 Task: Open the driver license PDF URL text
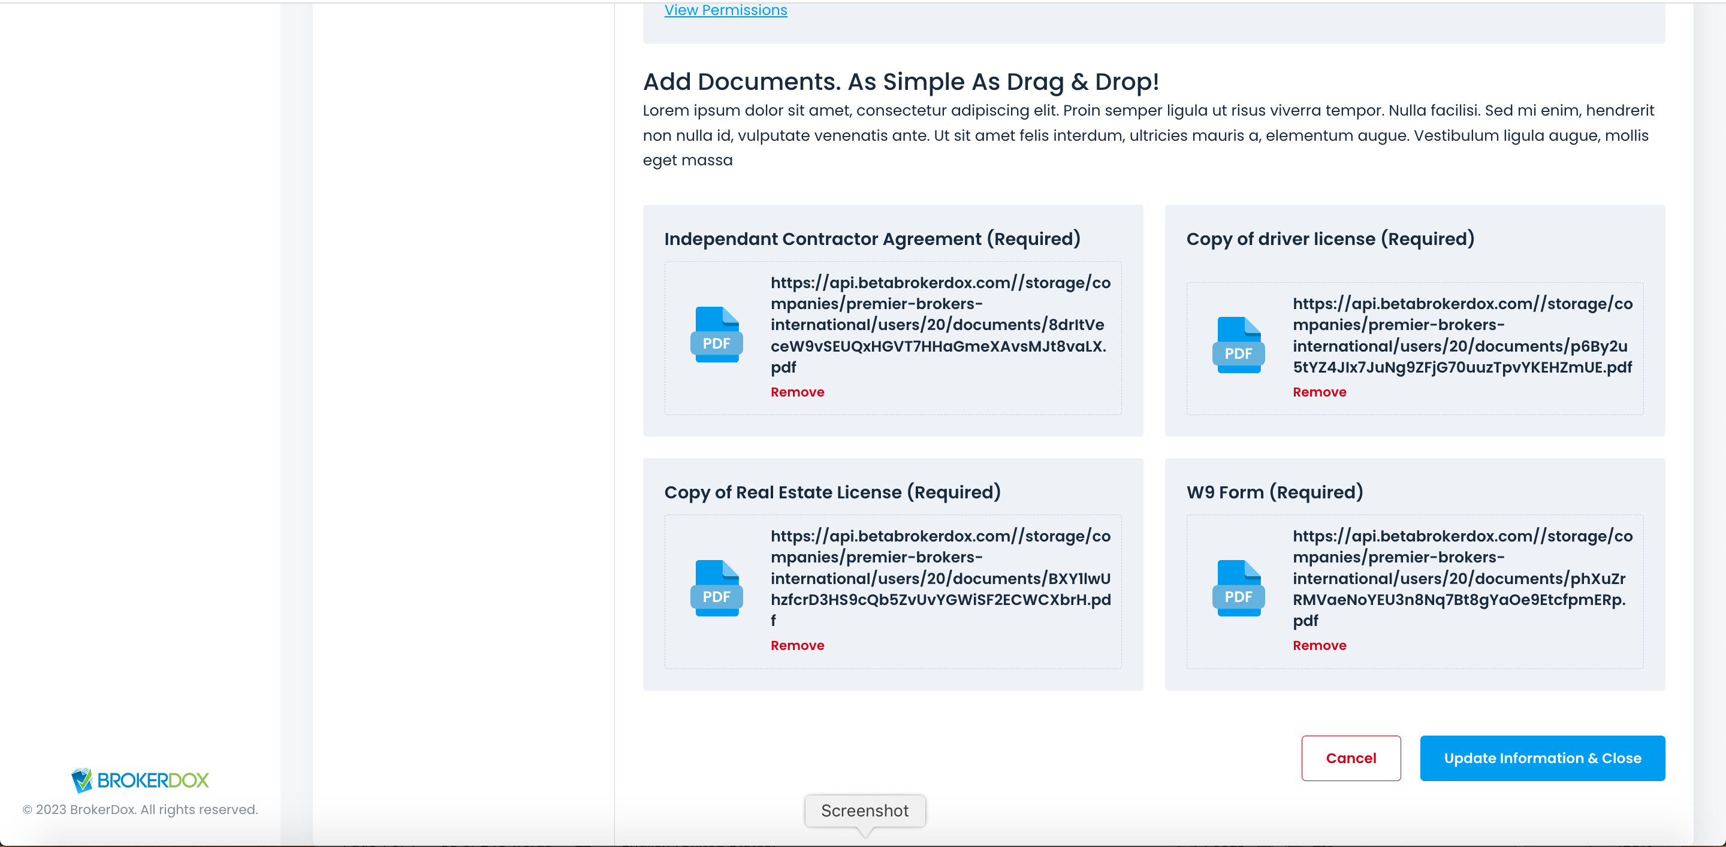[x=1462, y=335]
